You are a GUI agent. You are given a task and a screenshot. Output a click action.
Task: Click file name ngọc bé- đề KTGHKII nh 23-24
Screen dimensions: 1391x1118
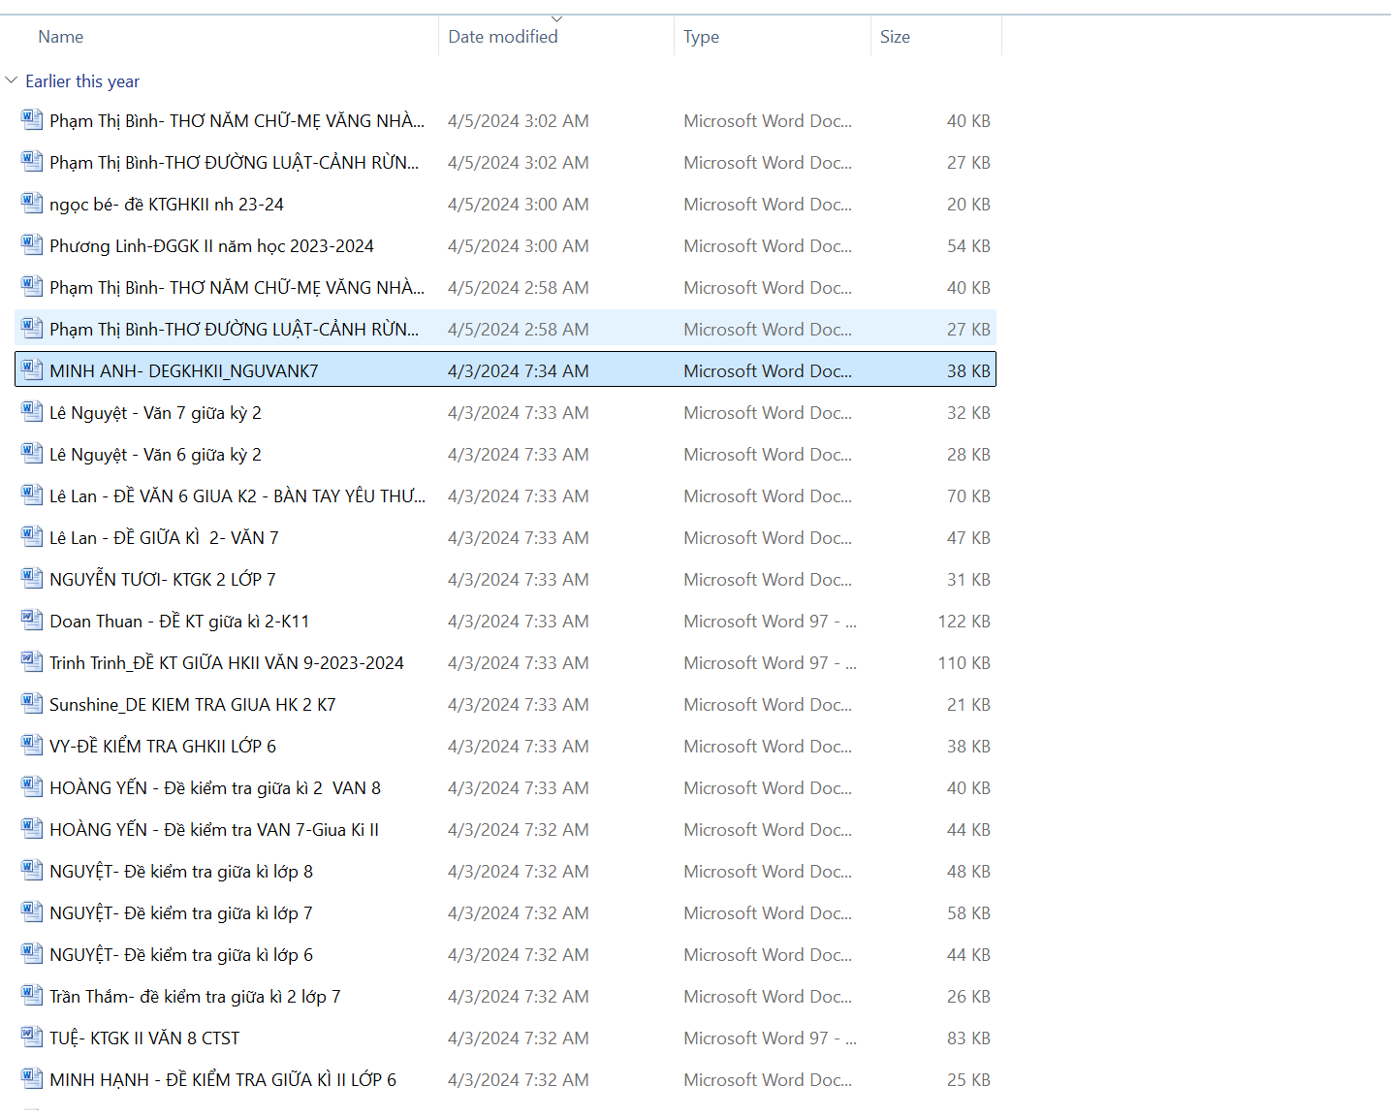[x=167, y=205]
